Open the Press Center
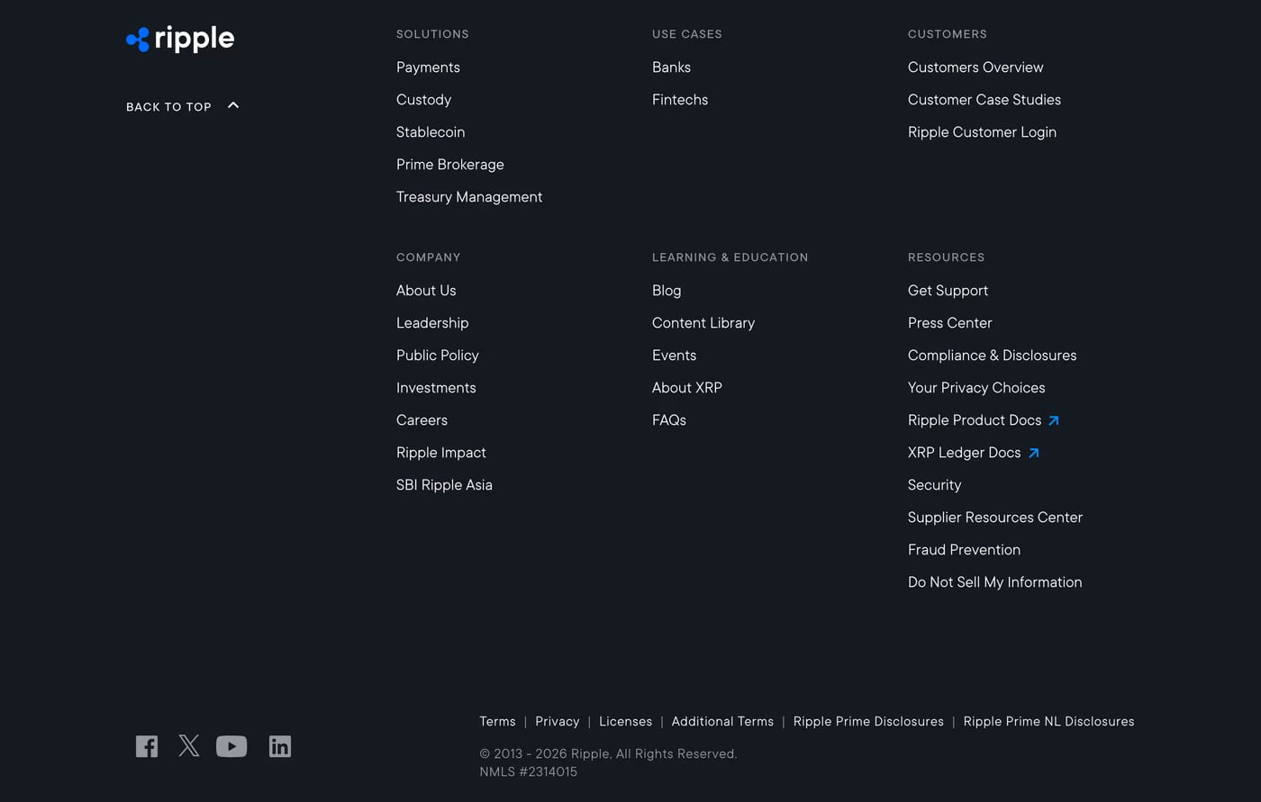 [949, 323]
